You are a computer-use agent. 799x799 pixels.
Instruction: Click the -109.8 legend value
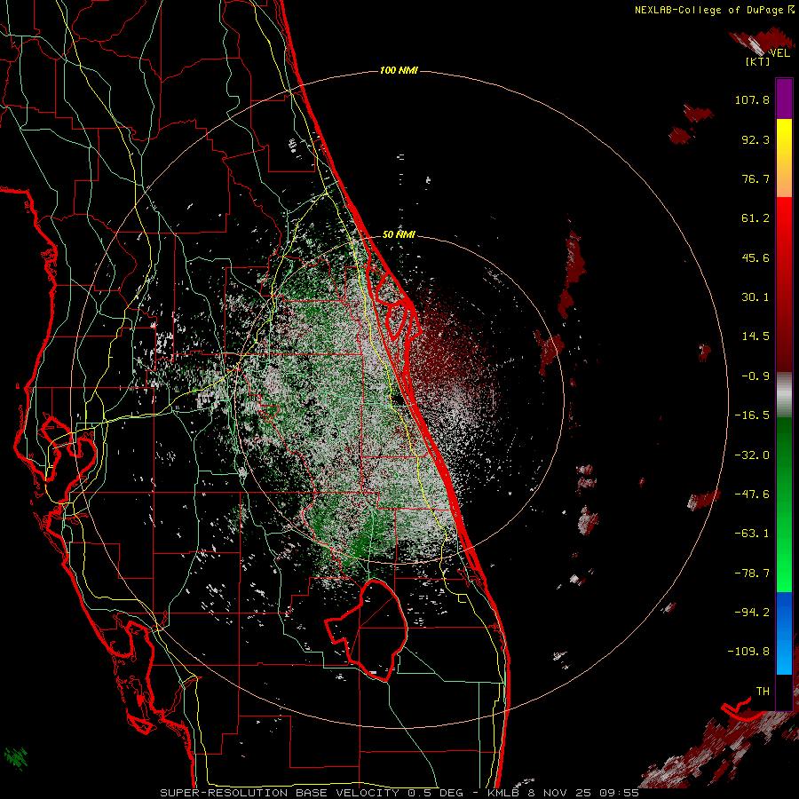[x=748, y=652]
